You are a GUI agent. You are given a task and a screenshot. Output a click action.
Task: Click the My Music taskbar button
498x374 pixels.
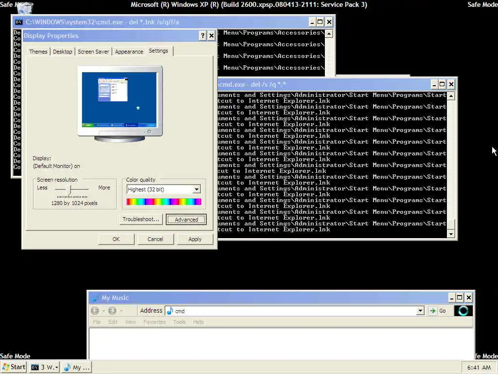77,368
